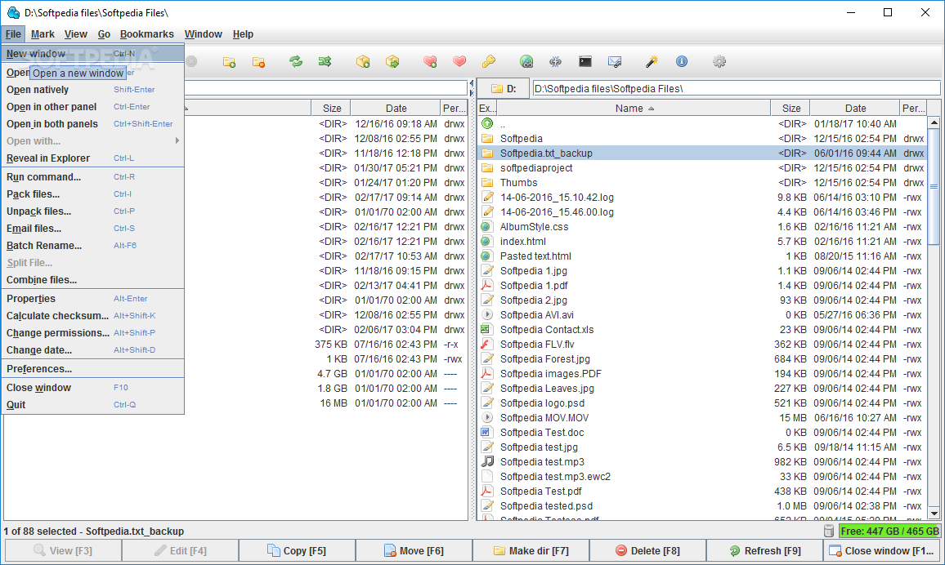Click the free space indicator 447 GB / 465 GB
Viewport: 945px width, 565px height.
pos(889,532)
